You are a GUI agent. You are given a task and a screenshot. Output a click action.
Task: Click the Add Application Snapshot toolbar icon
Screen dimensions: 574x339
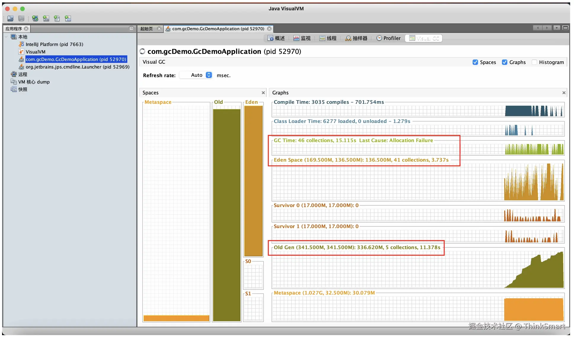68,18
